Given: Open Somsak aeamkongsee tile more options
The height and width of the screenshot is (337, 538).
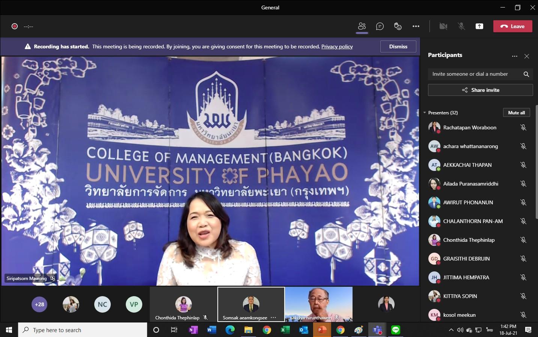Looking at the screenshot, I should pyautogui.click(x=273, y=318).
